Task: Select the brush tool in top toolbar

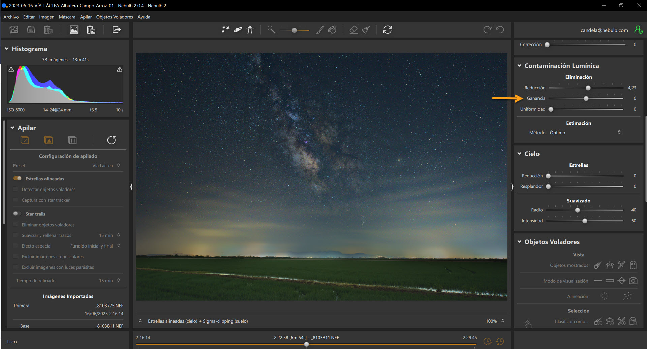Action: (x=320, y=30)
